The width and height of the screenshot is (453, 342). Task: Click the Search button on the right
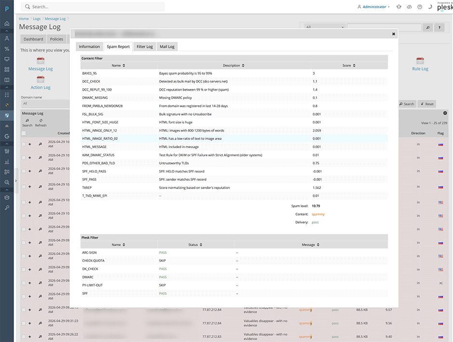pyautogui.click(x=407, y=104)
